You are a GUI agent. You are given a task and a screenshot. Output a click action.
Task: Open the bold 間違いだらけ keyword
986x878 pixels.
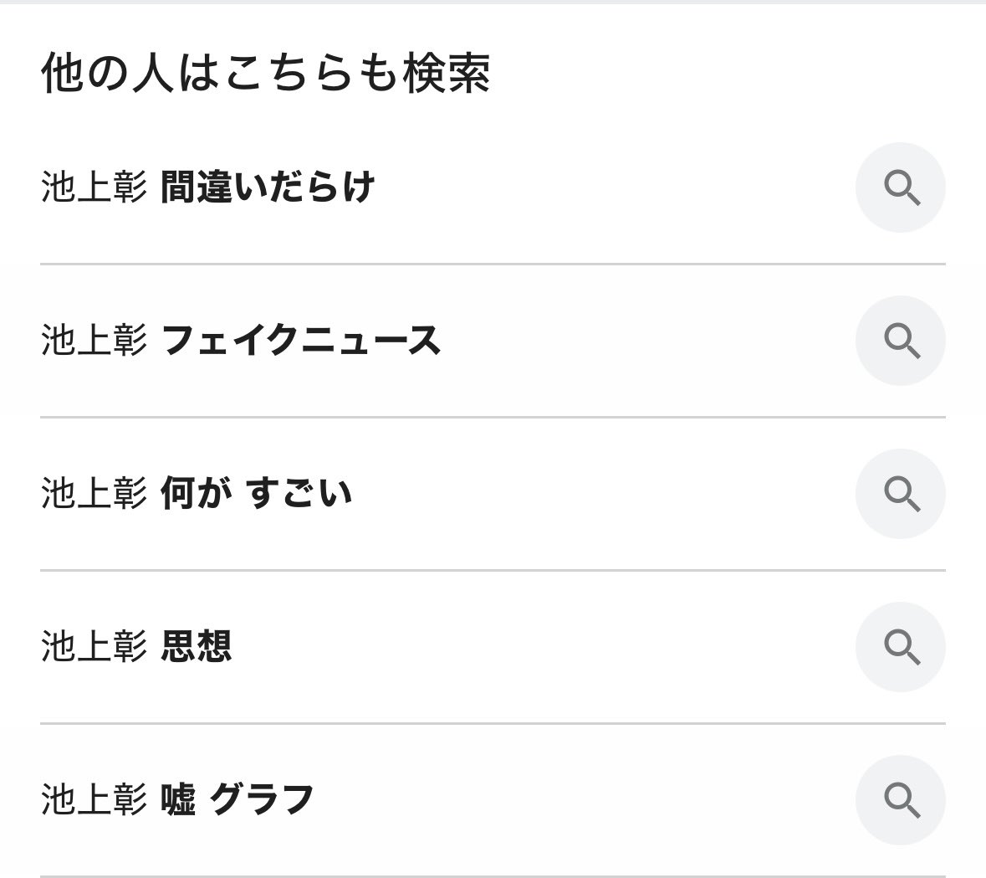[268, 187]
